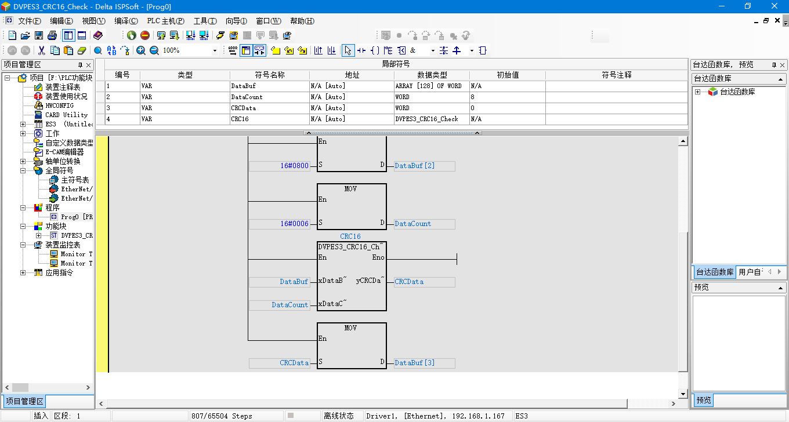Click the ladder editor vertical scrollbar down arrow
The image size is (789, 422).
[683, 394]
